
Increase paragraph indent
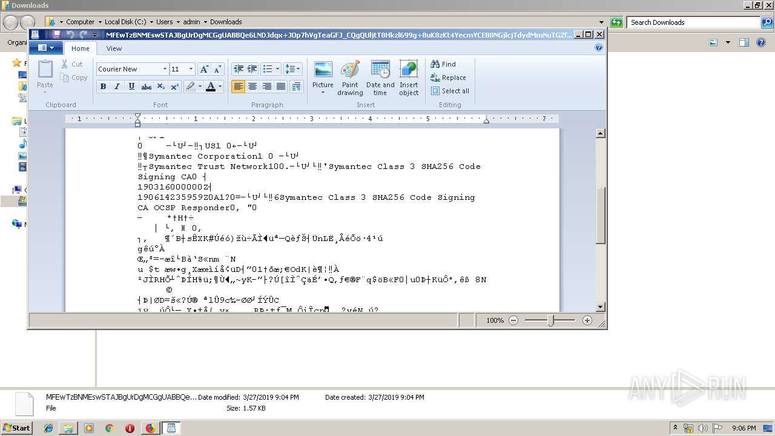coord(252,69)
